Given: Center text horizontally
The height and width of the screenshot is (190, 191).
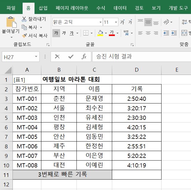Looking at the screenshot, I should pyautogui.click(x=148, y=33).
